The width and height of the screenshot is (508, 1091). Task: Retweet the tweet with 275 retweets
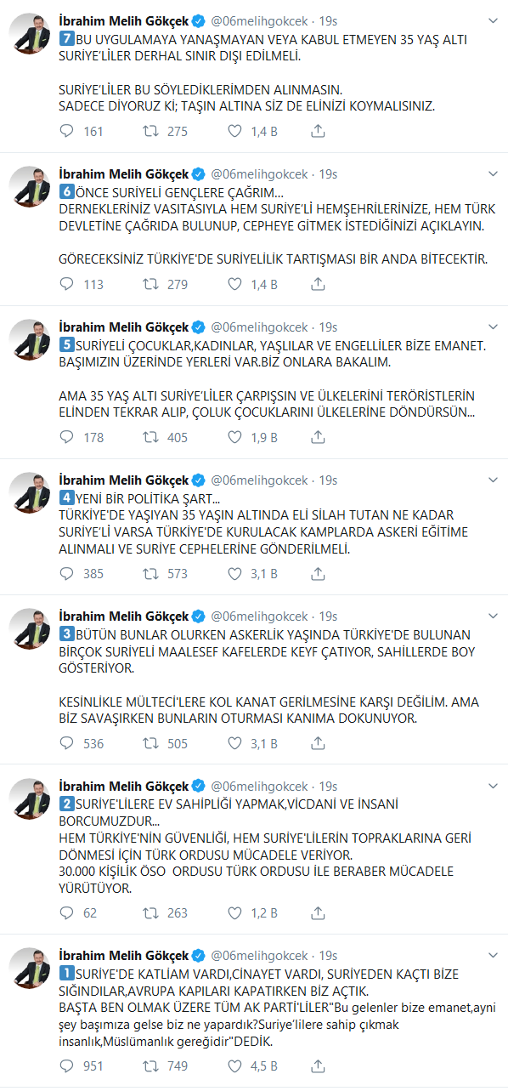click(150, 131)
